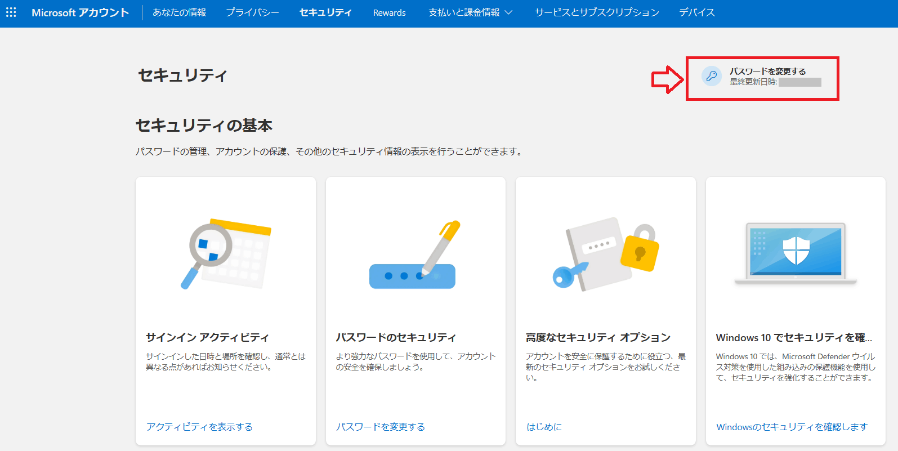Go to あなたの情報 tab

[180, 12]
